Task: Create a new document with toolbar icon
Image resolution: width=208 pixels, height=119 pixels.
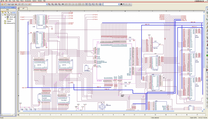Action: (x=2, y=4)
